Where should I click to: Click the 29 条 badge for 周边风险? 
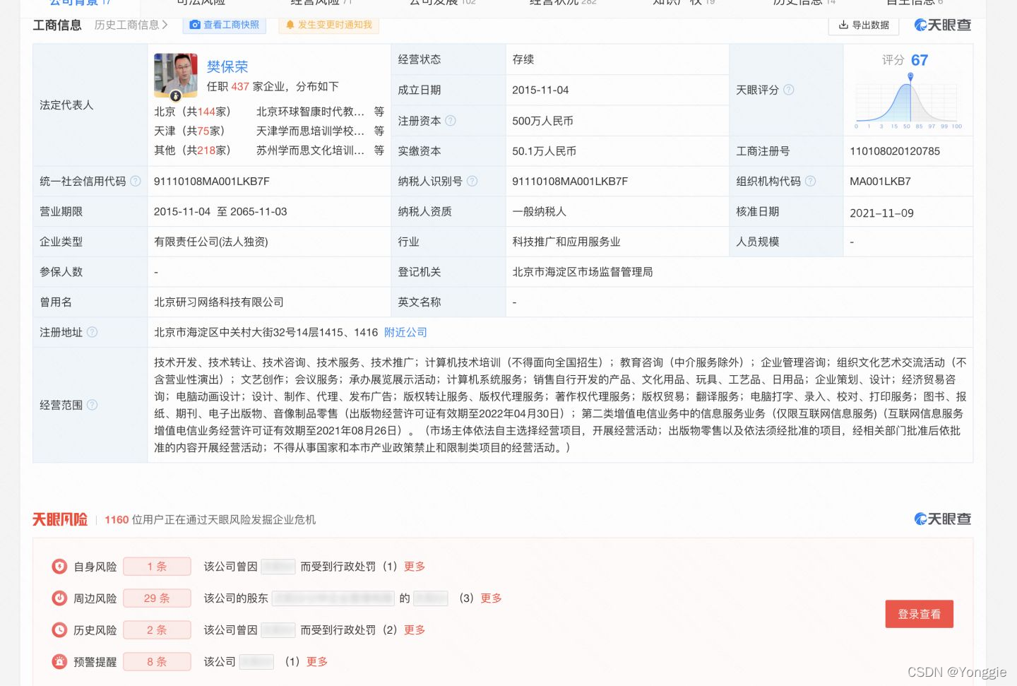tap(157, 598)
